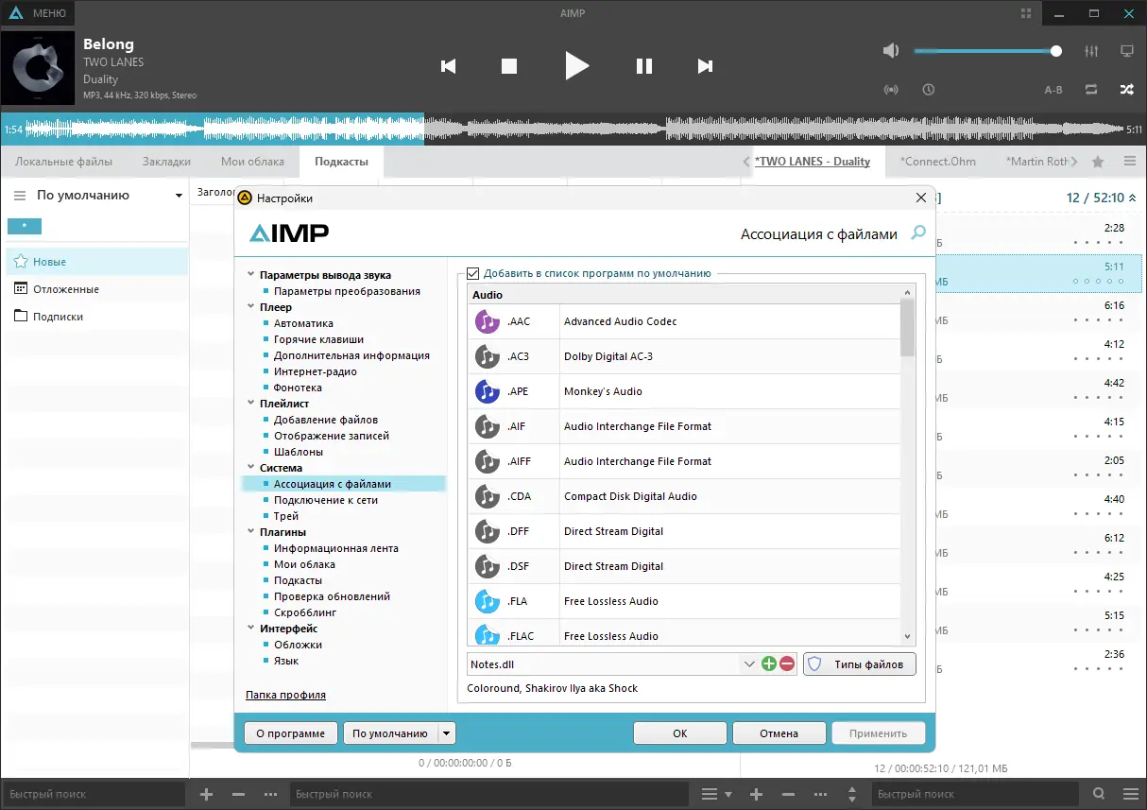This screenshot has width=1147, height=810.
Task: Skip to next track
Action: 705,66
